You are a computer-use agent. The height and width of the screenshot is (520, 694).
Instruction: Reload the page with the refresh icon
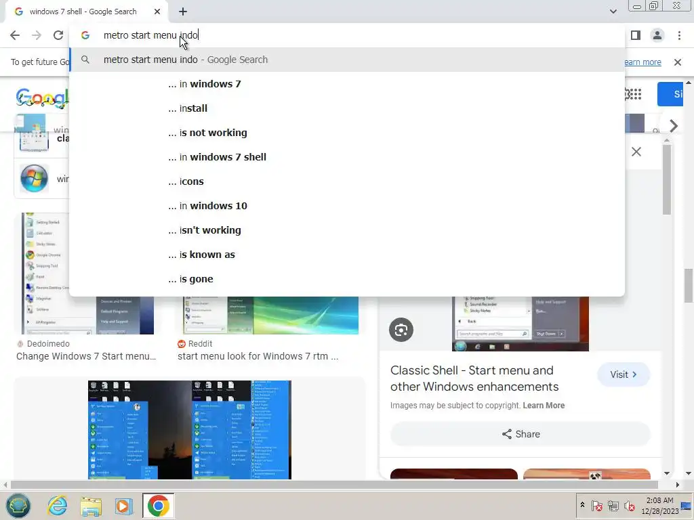pos(58,35)
